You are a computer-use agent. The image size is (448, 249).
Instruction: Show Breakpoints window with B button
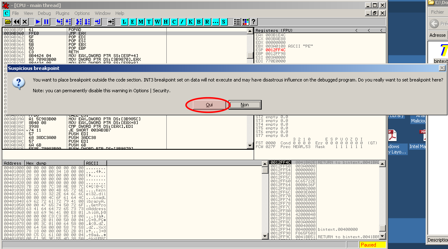click(199, 22)
